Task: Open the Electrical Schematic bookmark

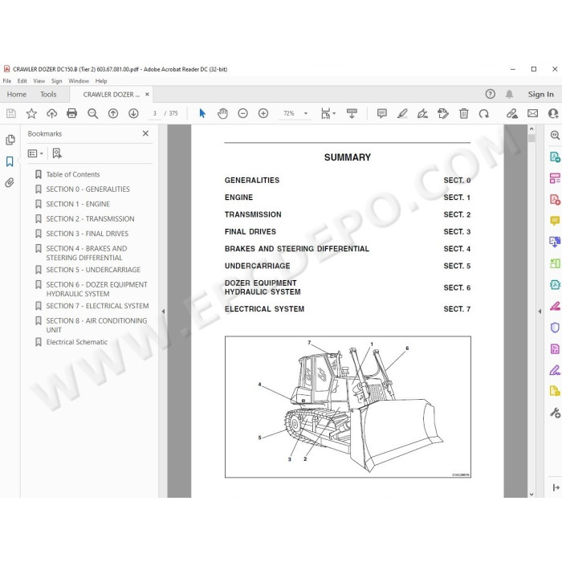Action: [x=77, y=342]
